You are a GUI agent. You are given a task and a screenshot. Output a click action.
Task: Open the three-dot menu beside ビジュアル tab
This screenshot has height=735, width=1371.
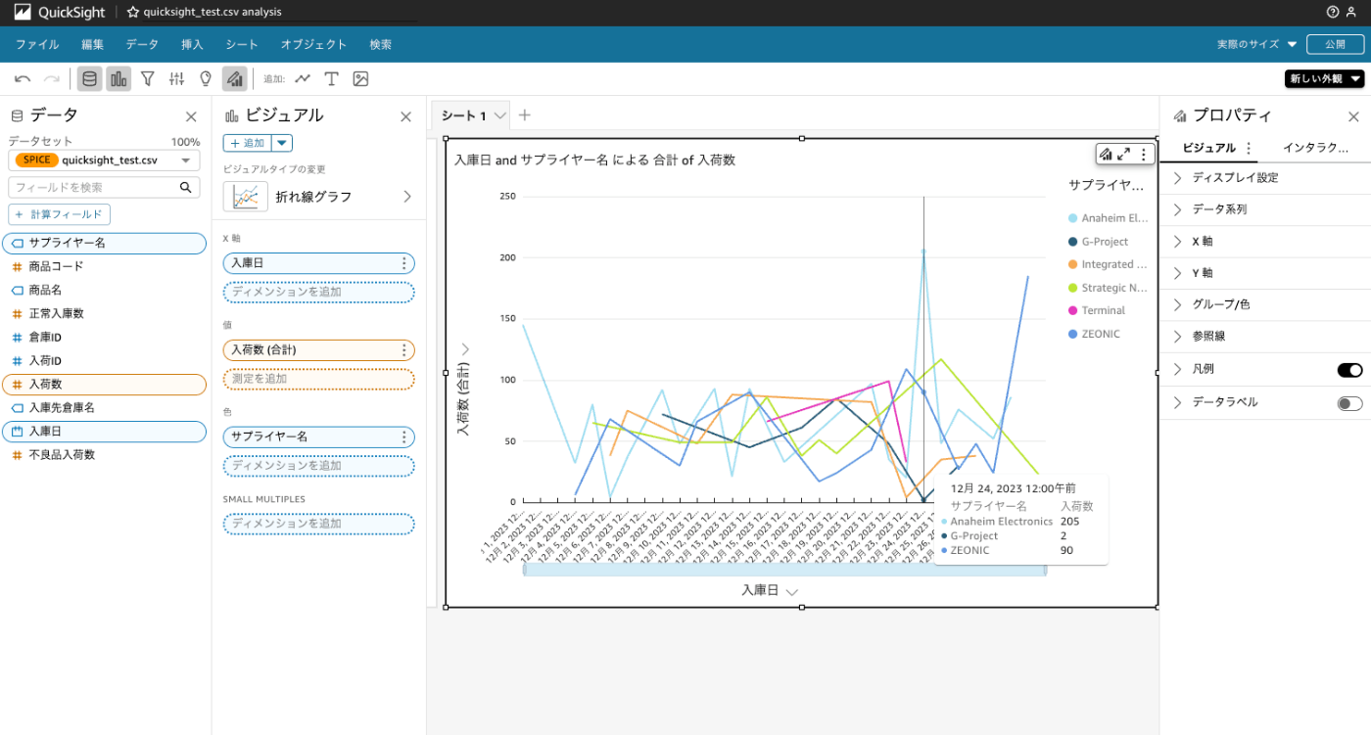pyautogui.click(x=1248, y=148)
